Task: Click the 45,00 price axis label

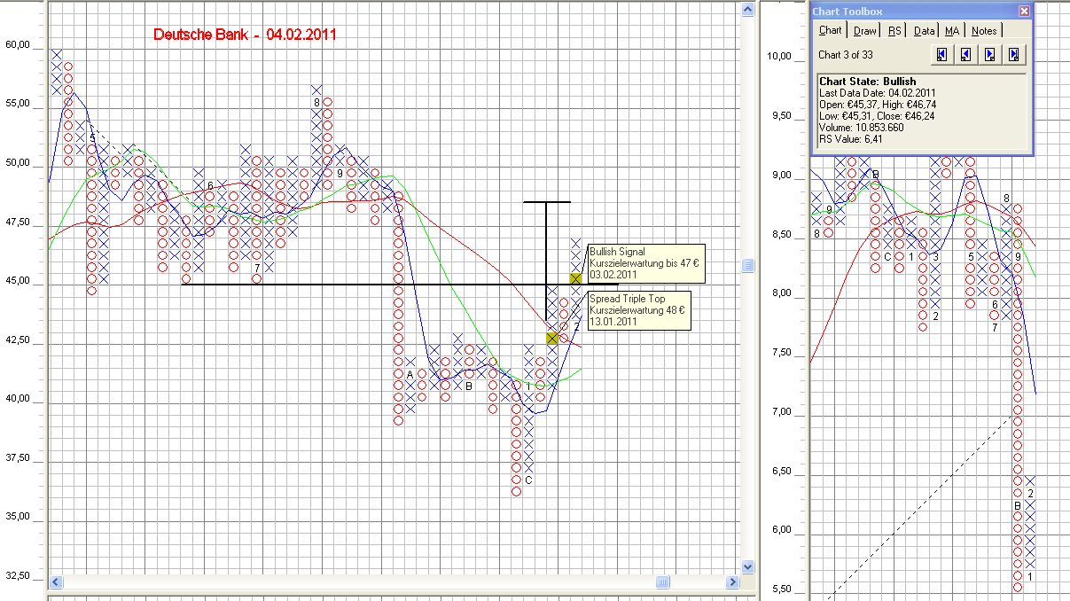Action: 18,281
